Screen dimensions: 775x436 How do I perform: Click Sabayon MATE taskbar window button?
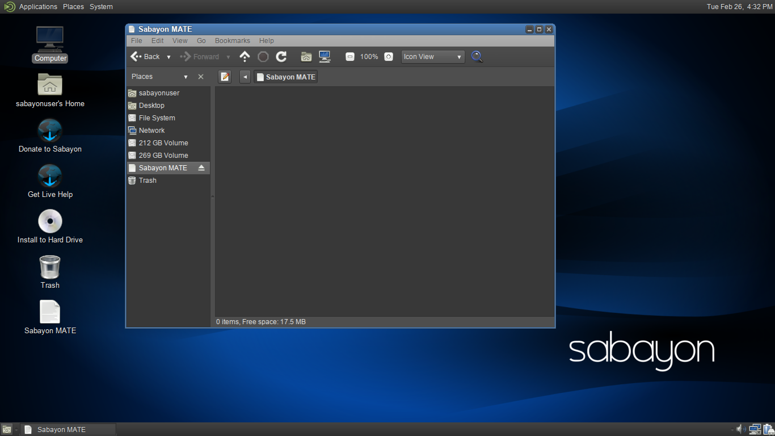point(68,430)
